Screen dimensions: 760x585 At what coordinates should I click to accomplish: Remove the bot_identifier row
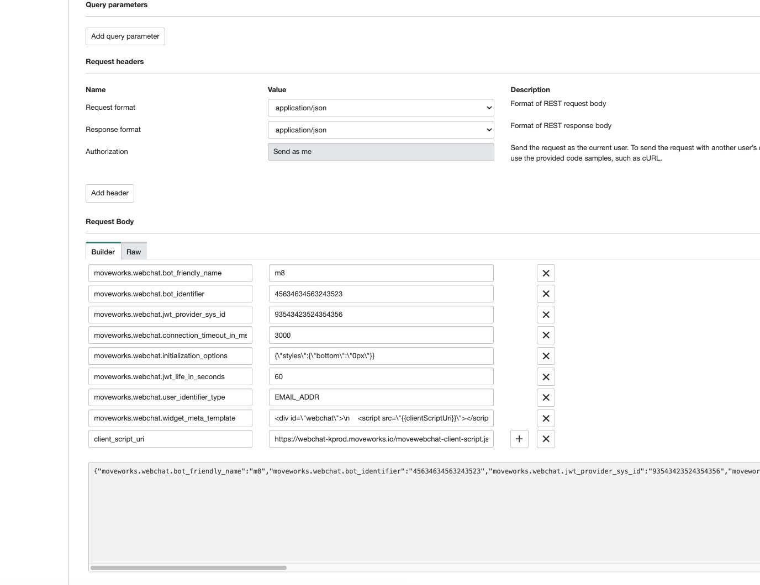(546, 294)
